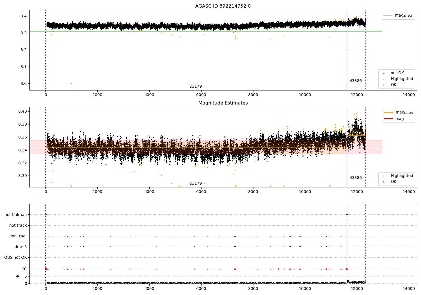The width and height of the screenshot is (421, 295).
Task: Click the '8000' x-axis tick in middle plot
Action: (253, 192)
